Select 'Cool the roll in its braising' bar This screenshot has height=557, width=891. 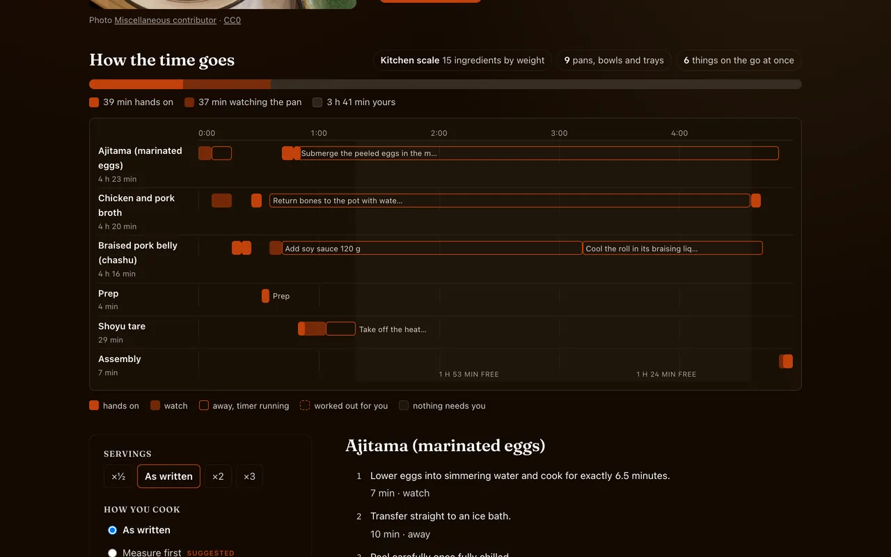coord(672,248)
